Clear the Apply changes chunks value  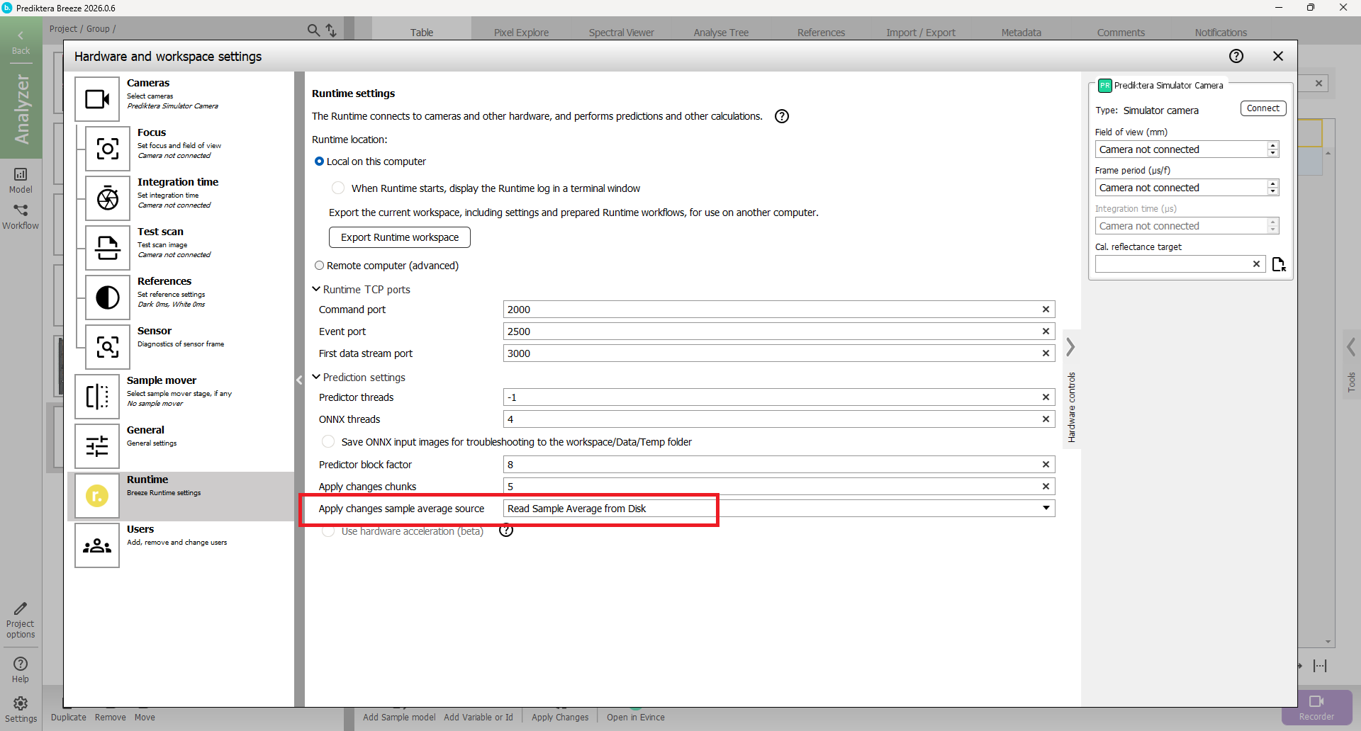[1046, 487]
